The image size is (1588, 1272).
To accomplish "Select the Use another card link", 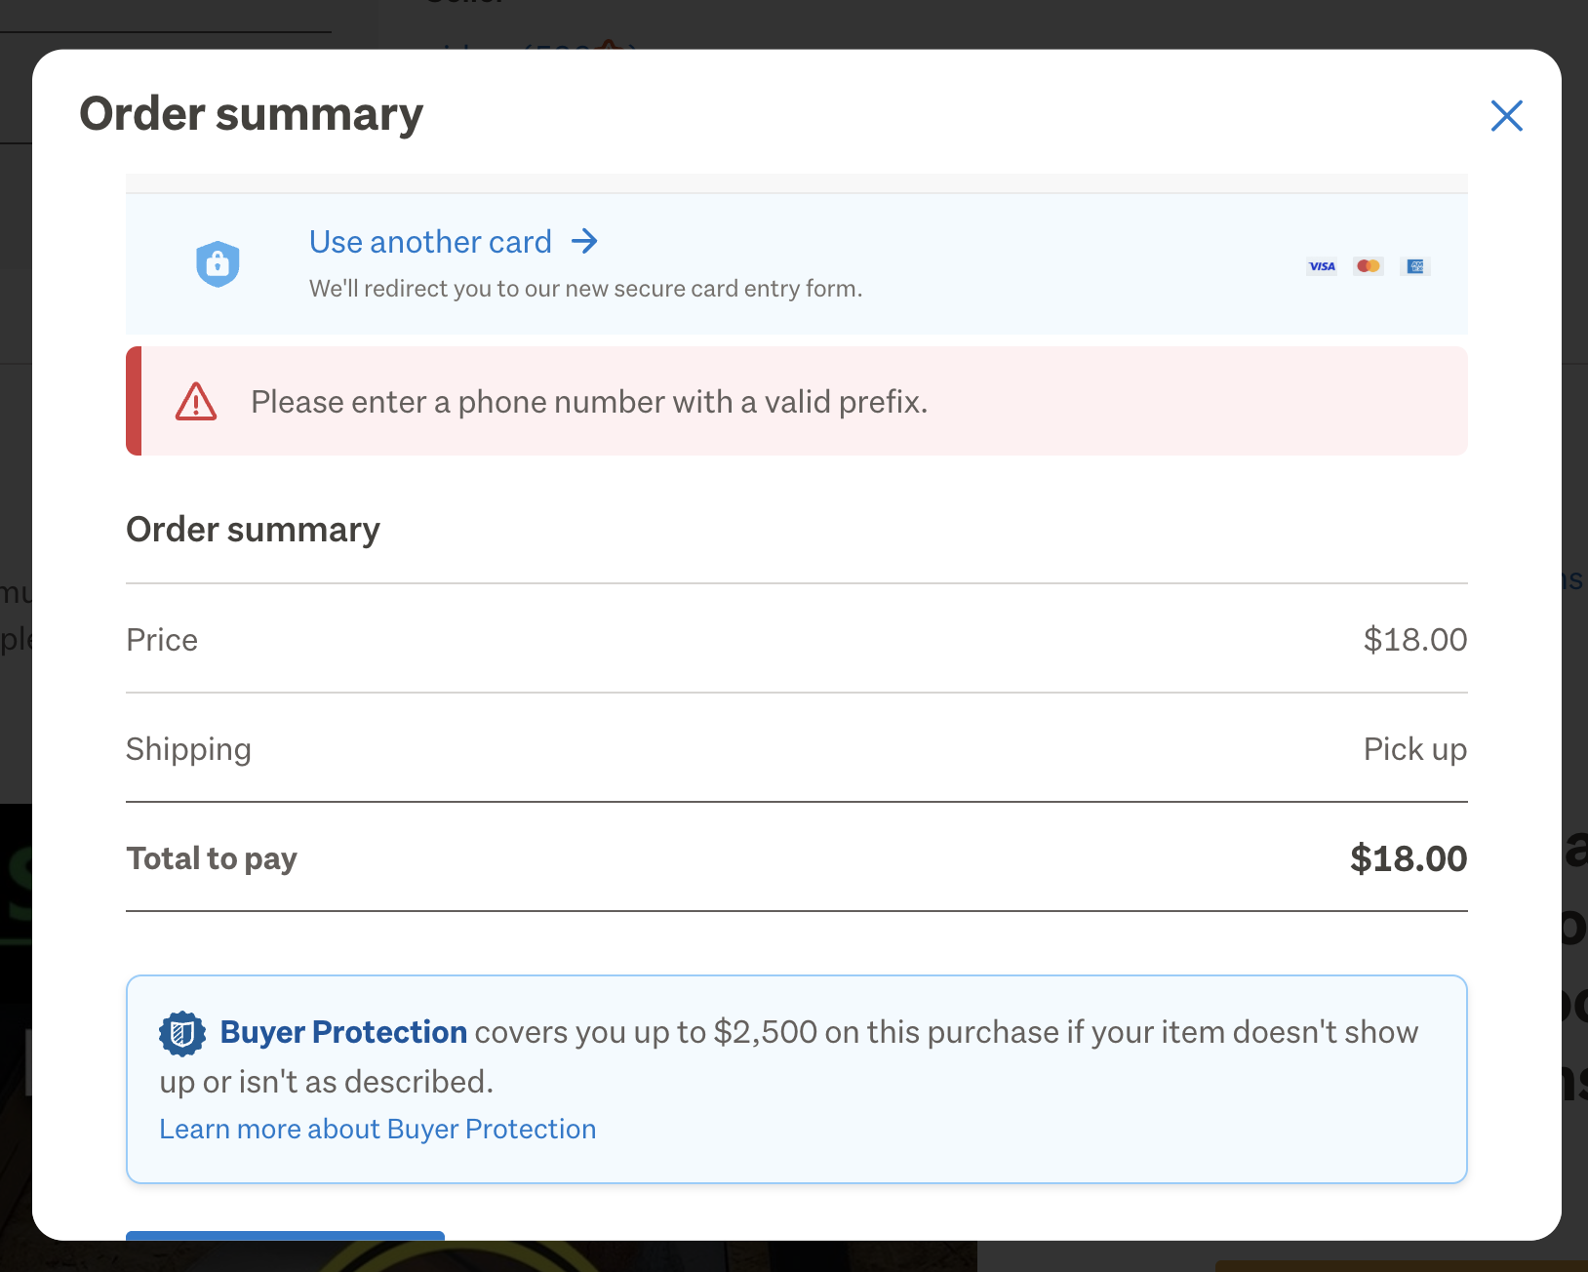I will coord(430,242).
